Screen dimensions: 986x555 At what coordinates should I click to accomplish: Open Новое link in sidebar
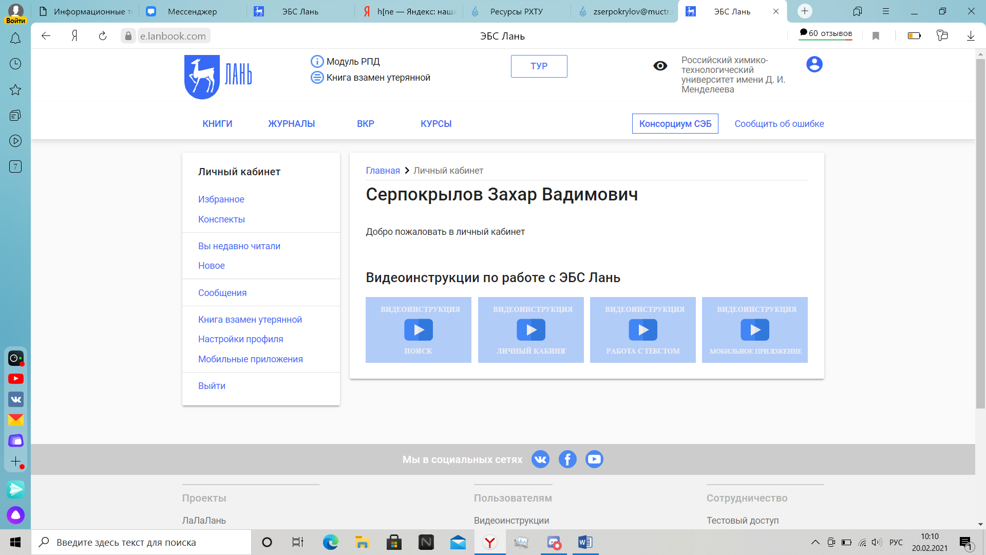point(211,266)
